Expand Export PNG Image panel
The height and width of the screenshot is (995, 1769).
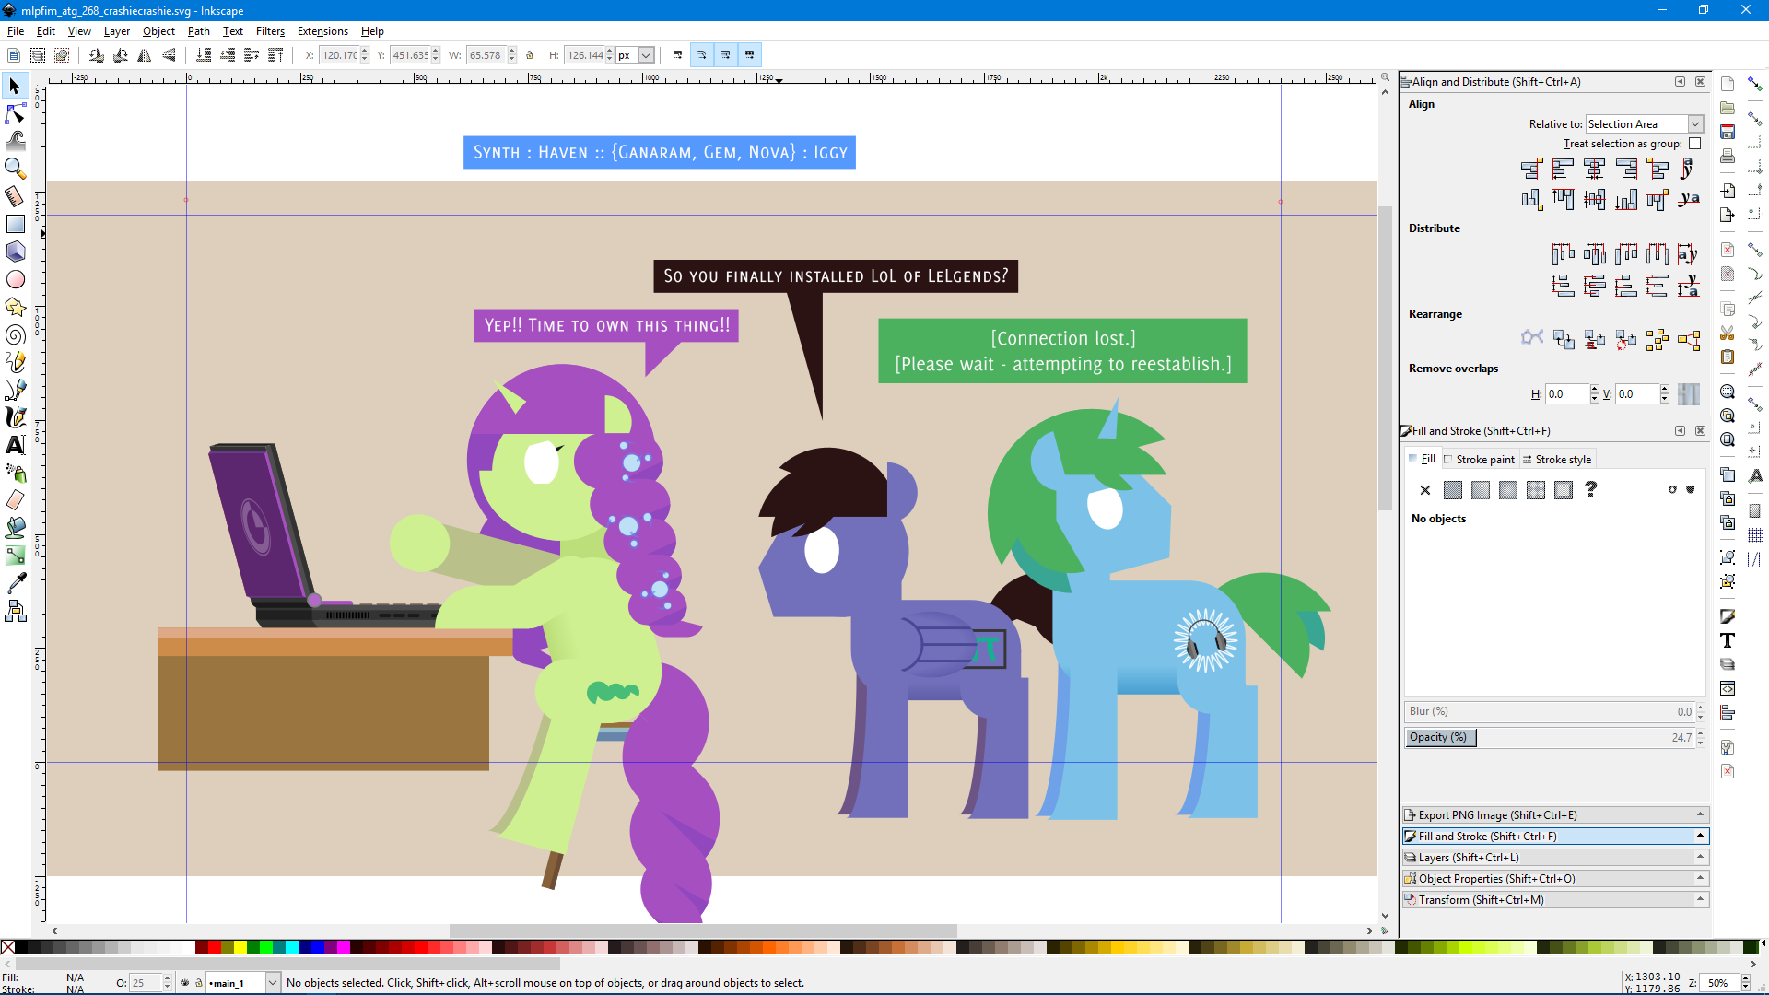tap(1556, 815)
